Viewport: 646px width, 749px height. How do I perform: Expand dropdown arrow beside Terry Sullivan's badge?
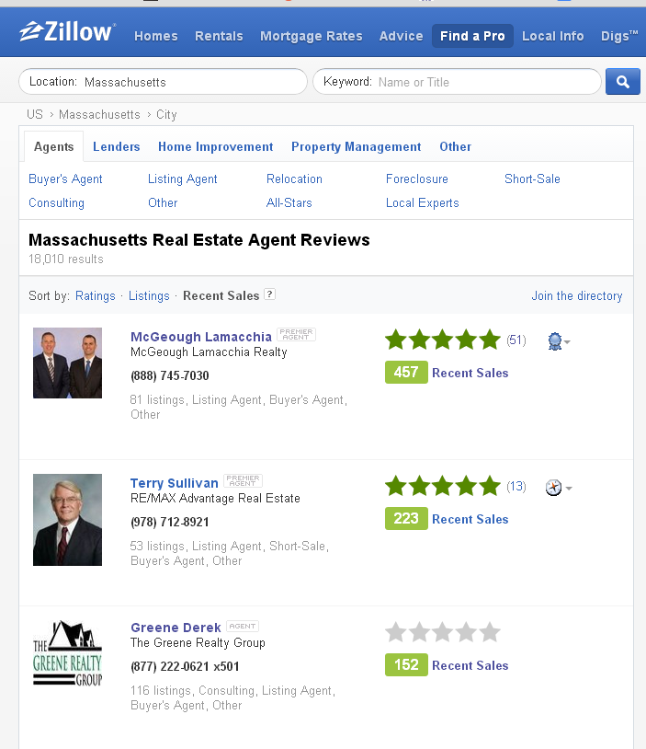(x=569, y=489)
